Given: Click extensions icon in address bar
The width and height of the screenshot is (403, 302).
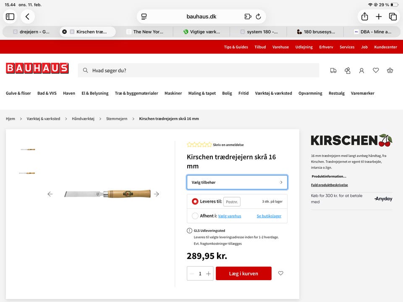Looking at the screenshot, I should click(248, 17).
